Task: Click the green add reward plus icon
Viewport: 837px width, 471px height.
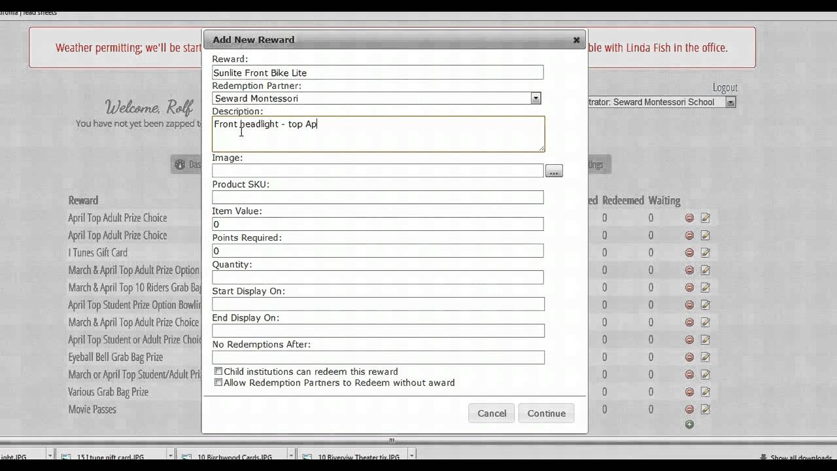Action: [689, 425]
